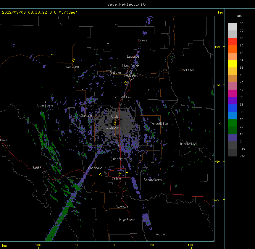The image size is (255, 249).
Task: Pick the slate-blue 10-0 dBZ legend swatch
Action: pyautogui.click(x=233, y=138)
